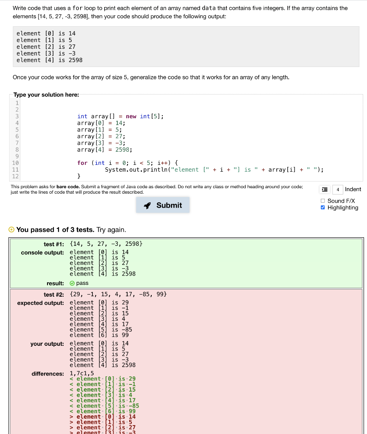The image size is (367, 434).
Task: Click the 'Type your solution here:' label
Action: 46,95
